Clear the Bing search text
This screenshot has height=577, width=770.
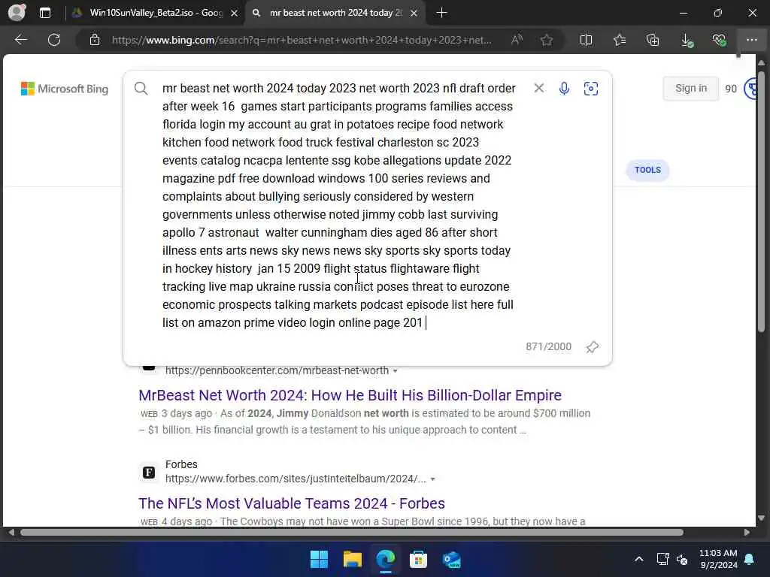(x=538, y=89)
